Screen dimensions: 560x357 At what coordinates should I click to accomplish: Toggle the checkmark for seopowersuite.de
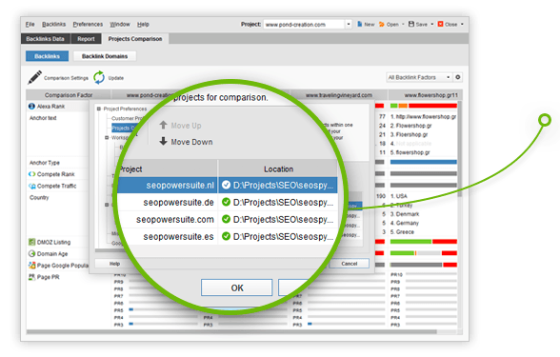(x=226, y=202)
